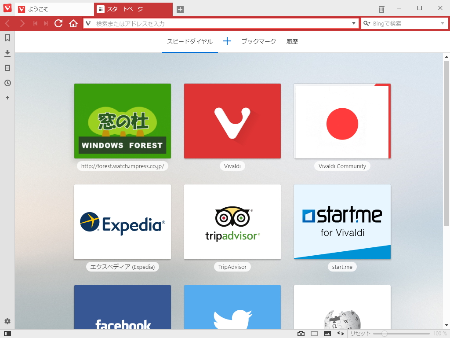Click the http://forest.watch.impress.co.jp/ label

(x=123, y=166)
